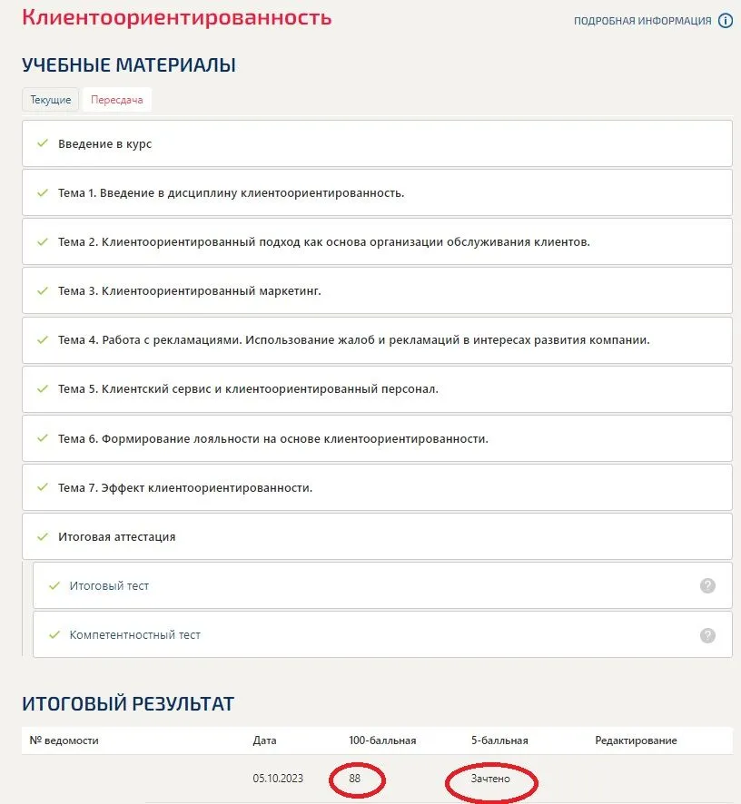Open the Итоговый тест link

109,586
